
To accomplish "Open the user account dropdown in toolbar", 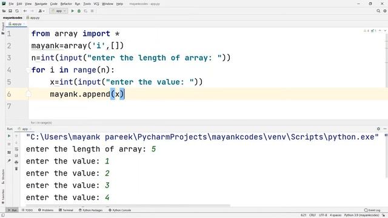I will coord(41,11).
